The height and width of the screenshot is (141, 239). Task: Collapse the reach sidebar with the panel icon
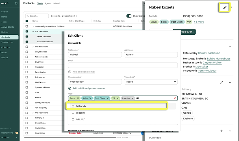(16, 3)
